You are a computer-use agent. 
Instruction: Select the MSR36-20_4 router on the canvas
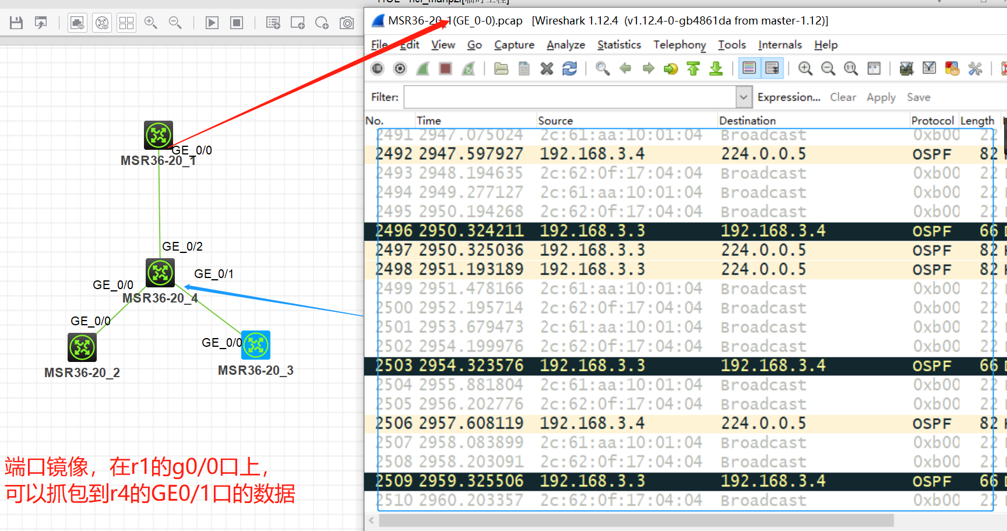pyautogui.click(x=160, y=273)
